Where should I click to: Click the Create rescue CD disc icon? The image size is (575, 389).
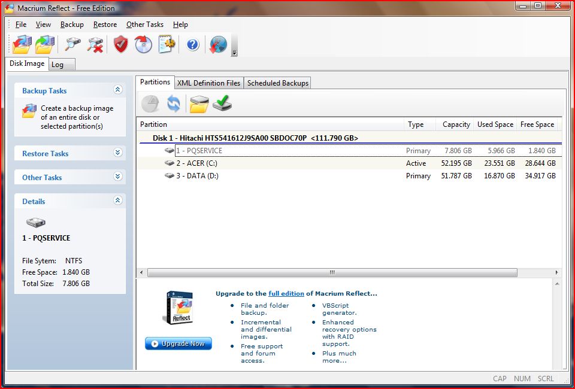143,44
